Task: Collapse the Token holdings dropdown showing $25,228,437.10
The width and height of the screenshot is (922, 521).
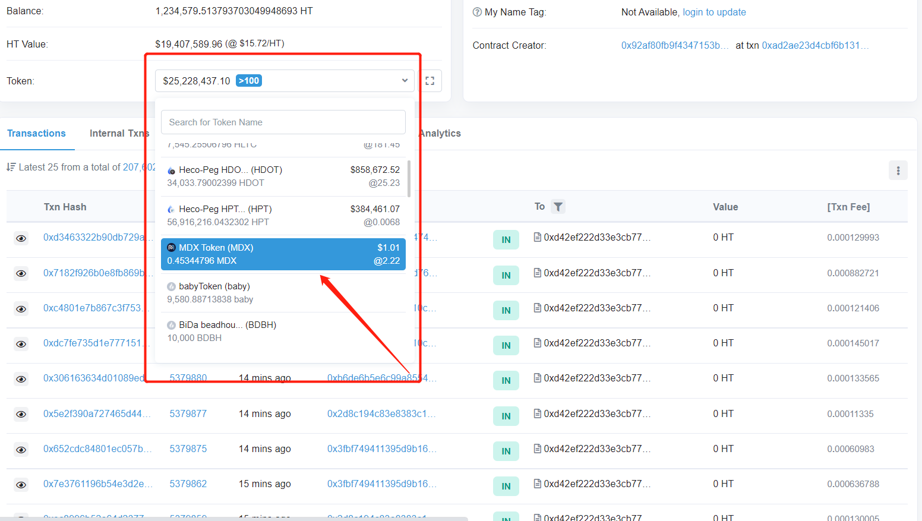Action: (x=285, y=81)
